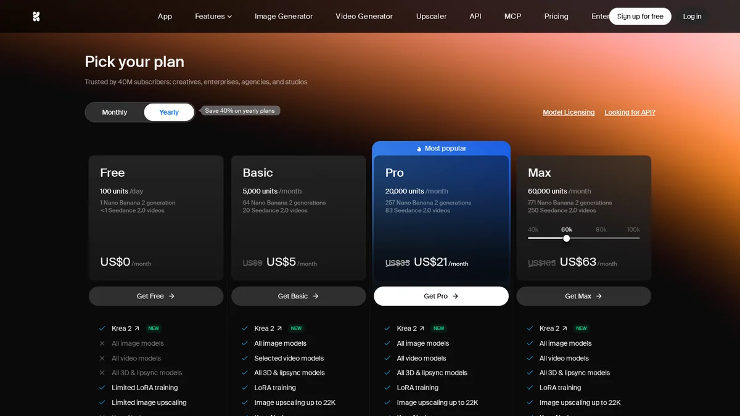
Task: Click the Max plan US$63 price
Action: (578, 262)
